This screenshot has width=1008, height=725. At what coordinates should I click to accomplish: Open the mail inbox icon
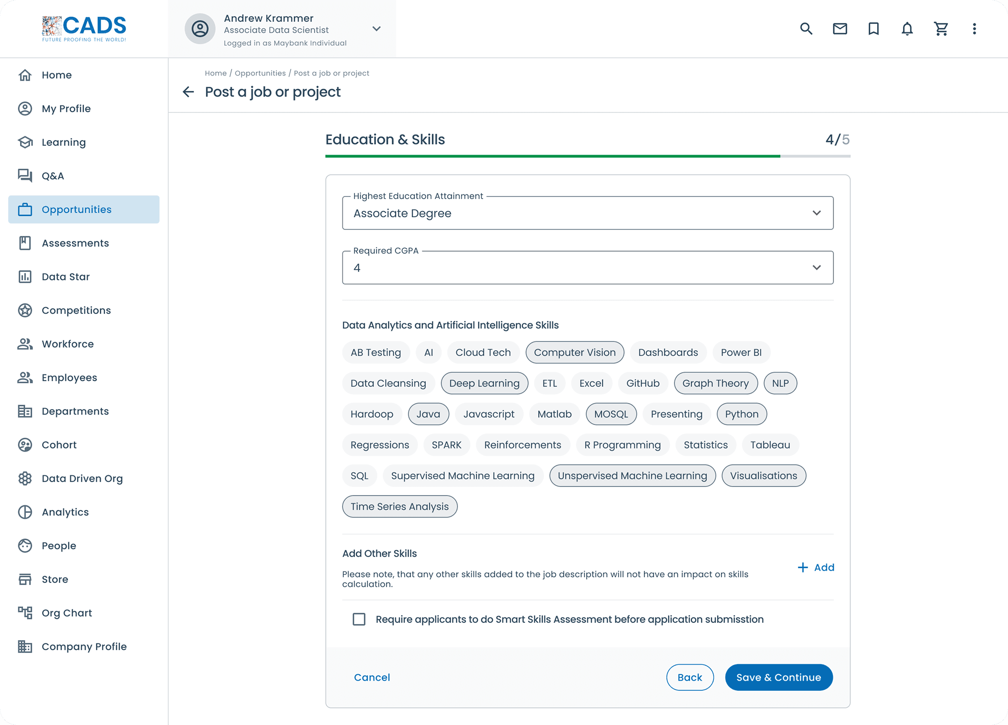pos(839,29)
